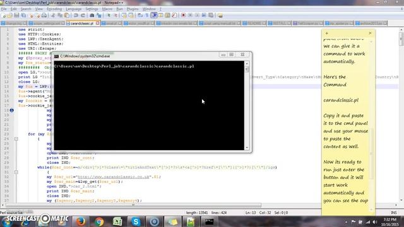Viewport: 404px width, 227px height.
Task: Click the cmd window scroll down arrow
Action: pos(247,148)
